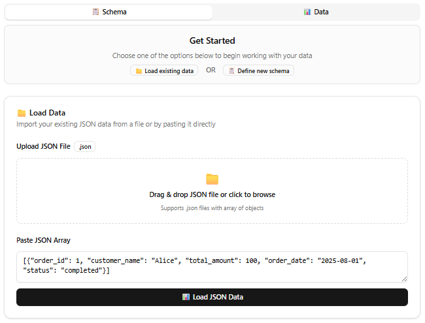Screen dimensions: 425x323
Task: Click 'Drag & drop JSON file' browse text
Action: coord(212,194)
